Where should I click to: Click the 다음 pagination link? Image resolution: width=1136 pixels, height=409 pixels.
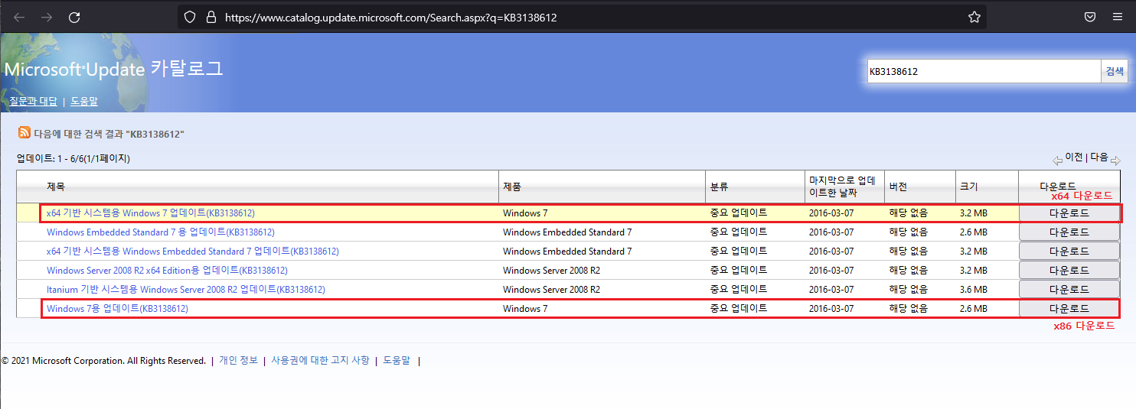1099,157
